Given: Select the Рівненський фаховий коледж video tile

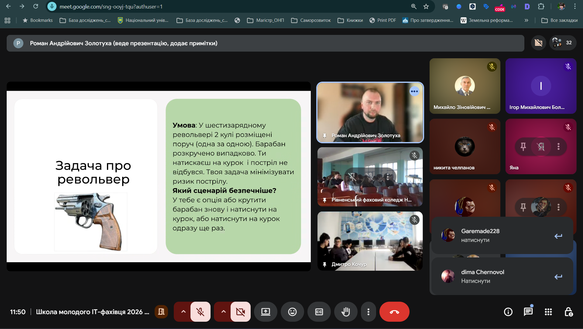Looking at the screenshot, I should point(370,177).
